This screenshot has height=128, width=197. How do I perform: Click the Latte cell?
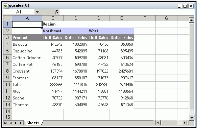point(27,85)
